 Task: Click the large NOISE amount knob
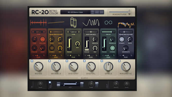point(38,66)
